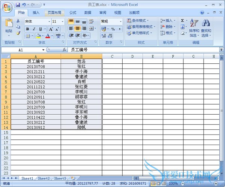Align text right in cells

(x=84, y=28)
